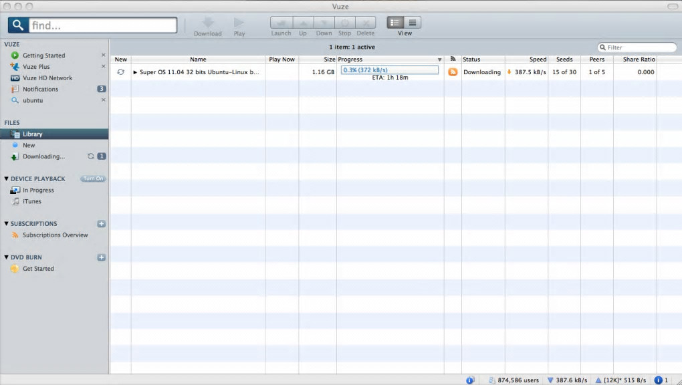Click the download speed status indicator
This screenshot has width=682, height=385.
(x=567, y=380)
